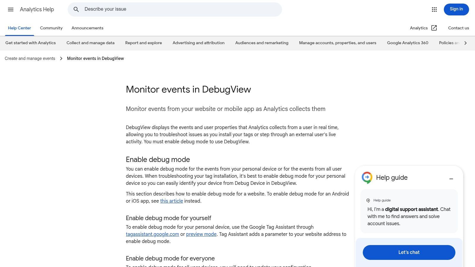The height and width of the screenshot is (267, 475).
Task: Open the Analytics product link
Action: tap(419, 28)
